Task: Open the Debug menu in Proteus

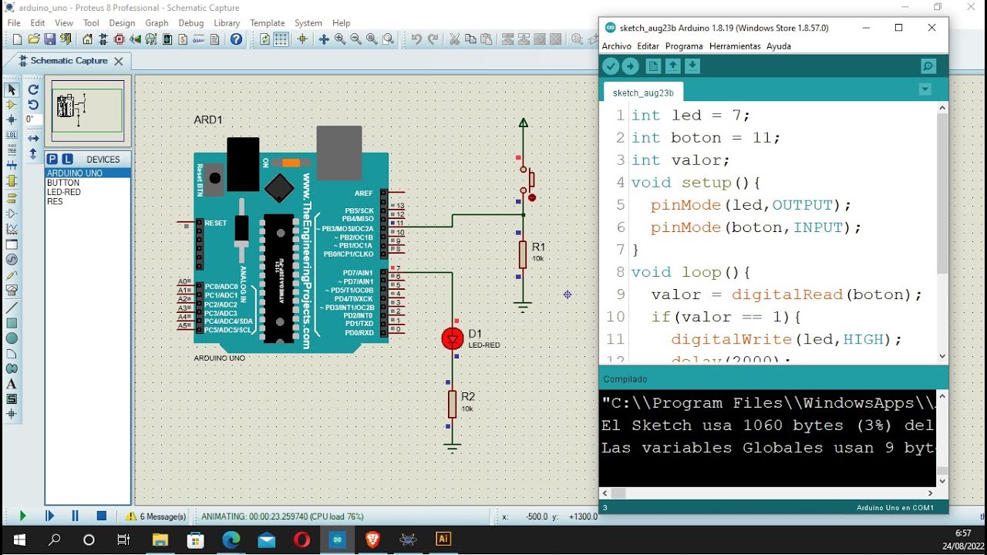Action: click(x=191, y=23)
